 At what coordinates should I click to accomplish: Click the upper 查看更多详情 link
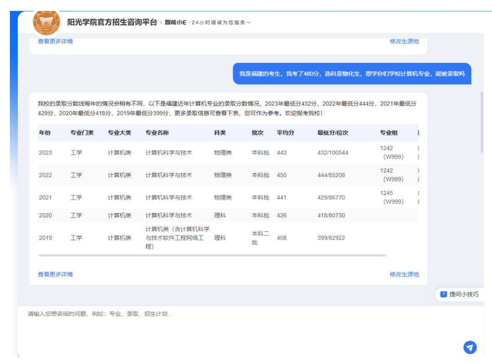pos(55,41)
